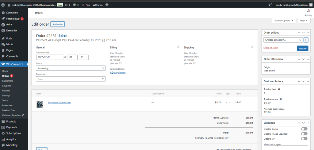The height and width of the screenshot is (150, 314).
Task: Edit shipping address with pencil icon
Action: (252, 47)
